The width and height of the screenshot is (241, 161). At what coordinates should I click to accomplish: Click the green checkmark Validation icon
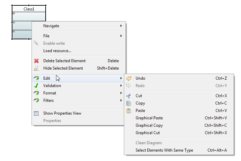pyautogui.click(x=36, y=86)
